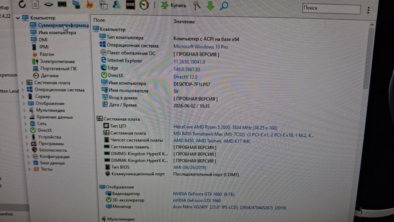Screen dimensions: 394x222
Task: Click the Конфигурация tree item icon
Action: coord(35,157)
